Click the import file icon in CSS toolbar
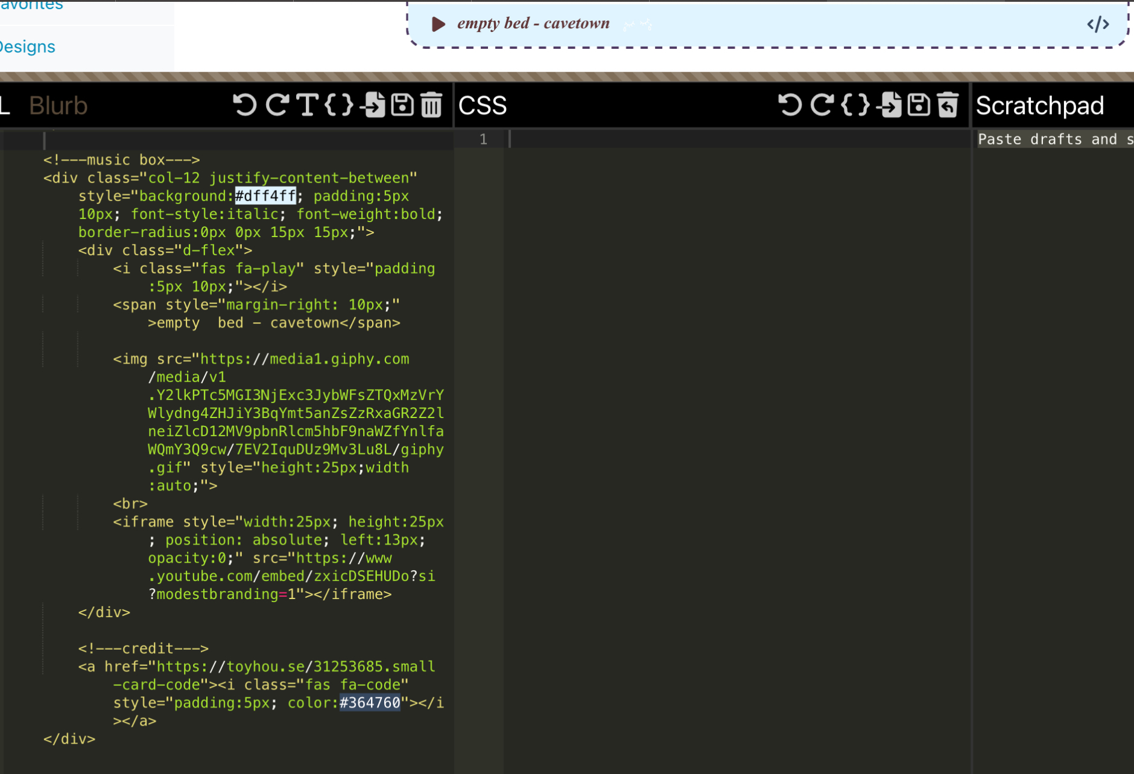This screenshot has height=774, width=1134. coord(889,105)
